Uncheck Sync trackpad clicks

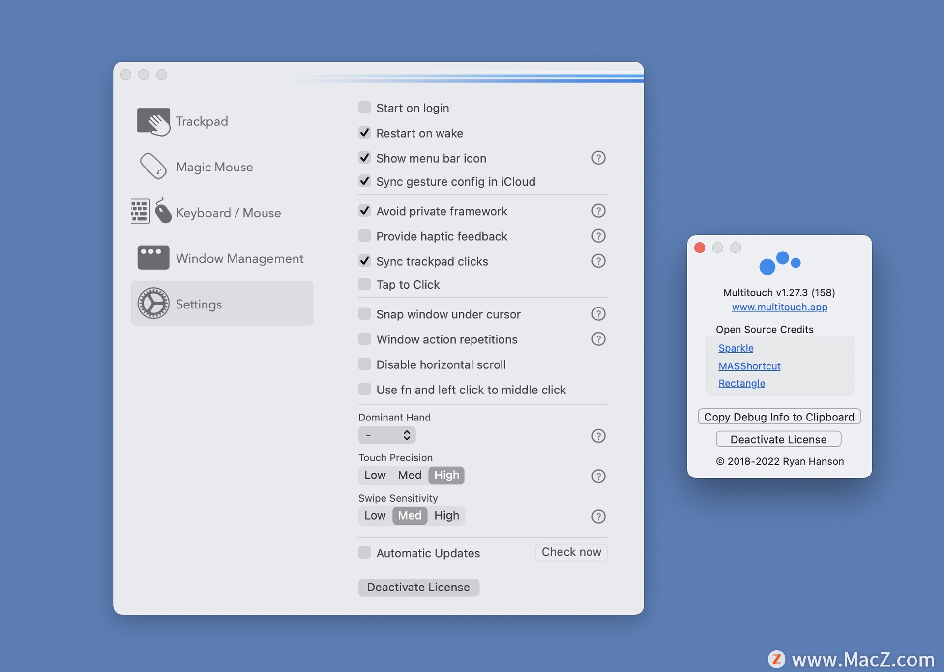coord(364,261)
